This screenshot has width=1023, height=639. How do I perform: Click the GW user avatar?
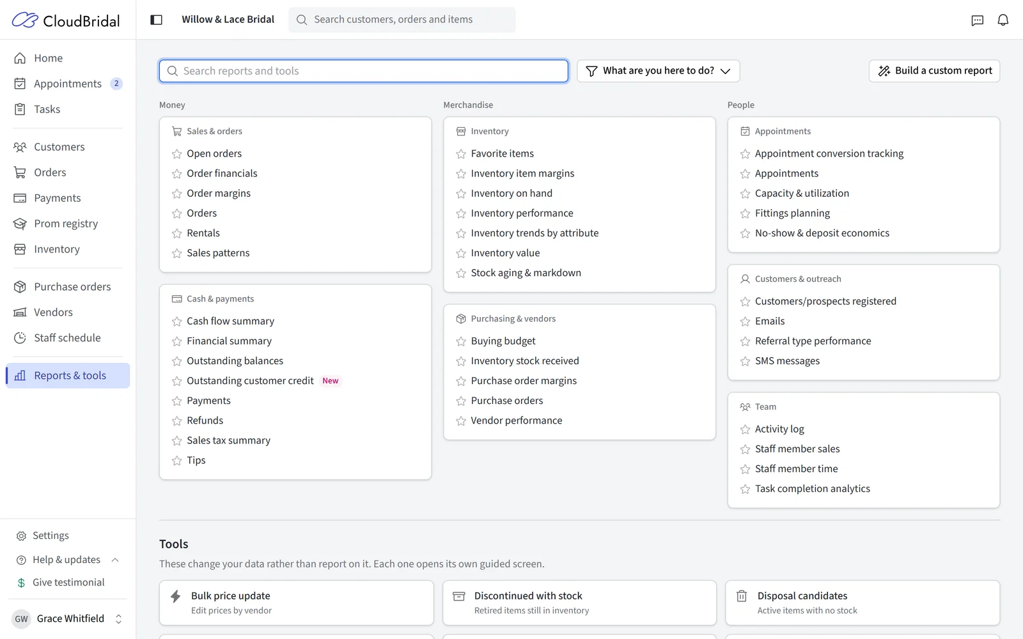[21, 619]
